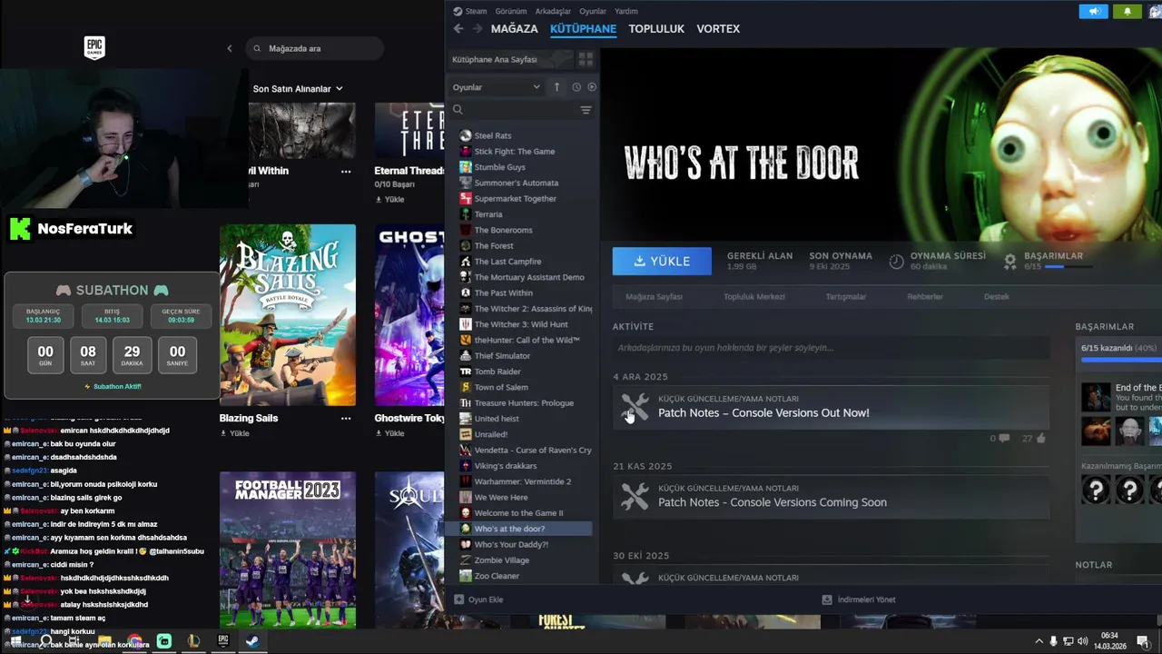Switch library to grid collections view

[586, 59]
